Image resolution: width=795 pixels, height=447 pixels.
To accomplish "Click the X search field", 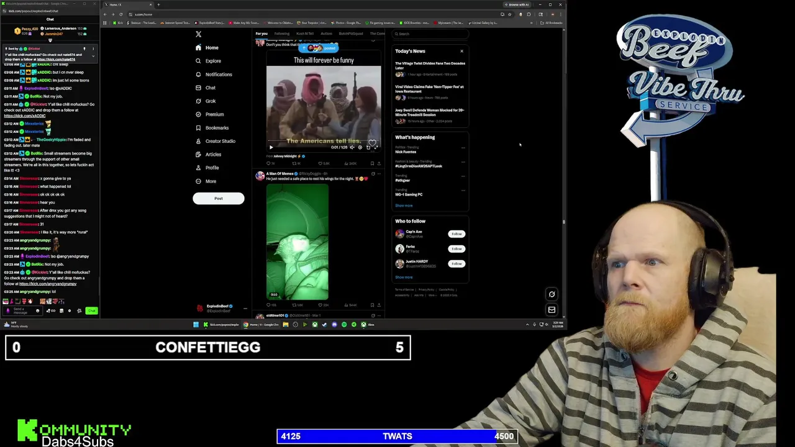I will pyautogui.click(x=430, y=34).
